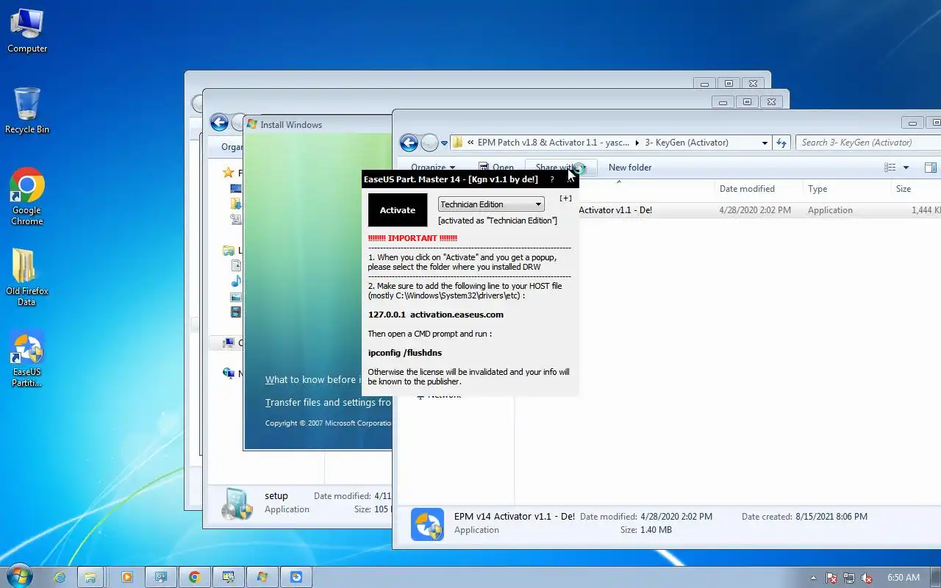Screen dimensions: 941x588
Task: Open Organize menu in rear explorer window
Action: pos(232,147)
